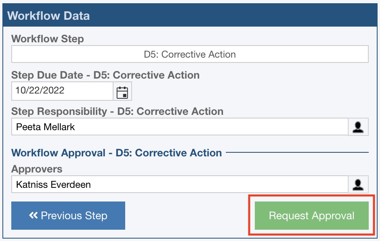This screenshot has height=241, width=380.
Task: Click the Workflow Step box showing D5: Corrective Action
Action: pos(190,54)
